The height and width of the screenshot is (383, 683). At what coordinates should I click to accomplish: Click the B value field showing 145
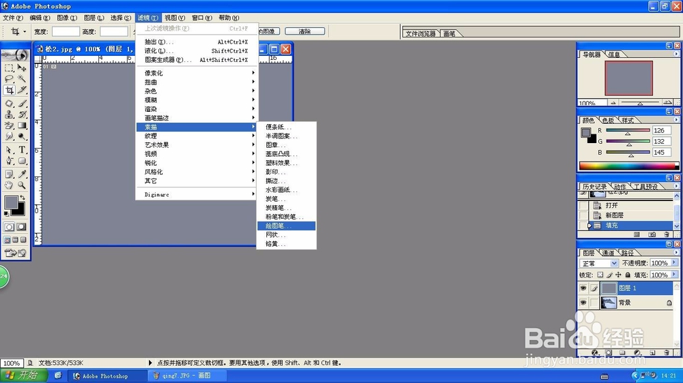(x=661, y=153)
